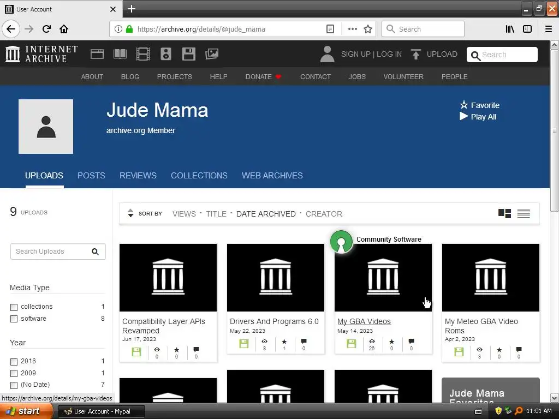Open the My GBA Videos item link
The width and height of the screenshot is (559, 419).
pos(364,321)
